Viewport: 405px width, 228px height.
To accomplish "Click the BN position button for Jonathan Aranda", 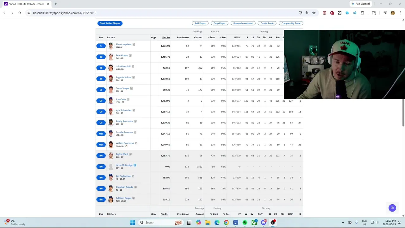I will (101, 188).
